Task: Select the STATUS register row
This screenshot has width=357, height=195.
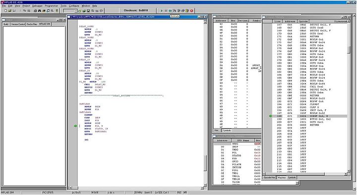Action: pyautogui.click(x=238, y=156)
